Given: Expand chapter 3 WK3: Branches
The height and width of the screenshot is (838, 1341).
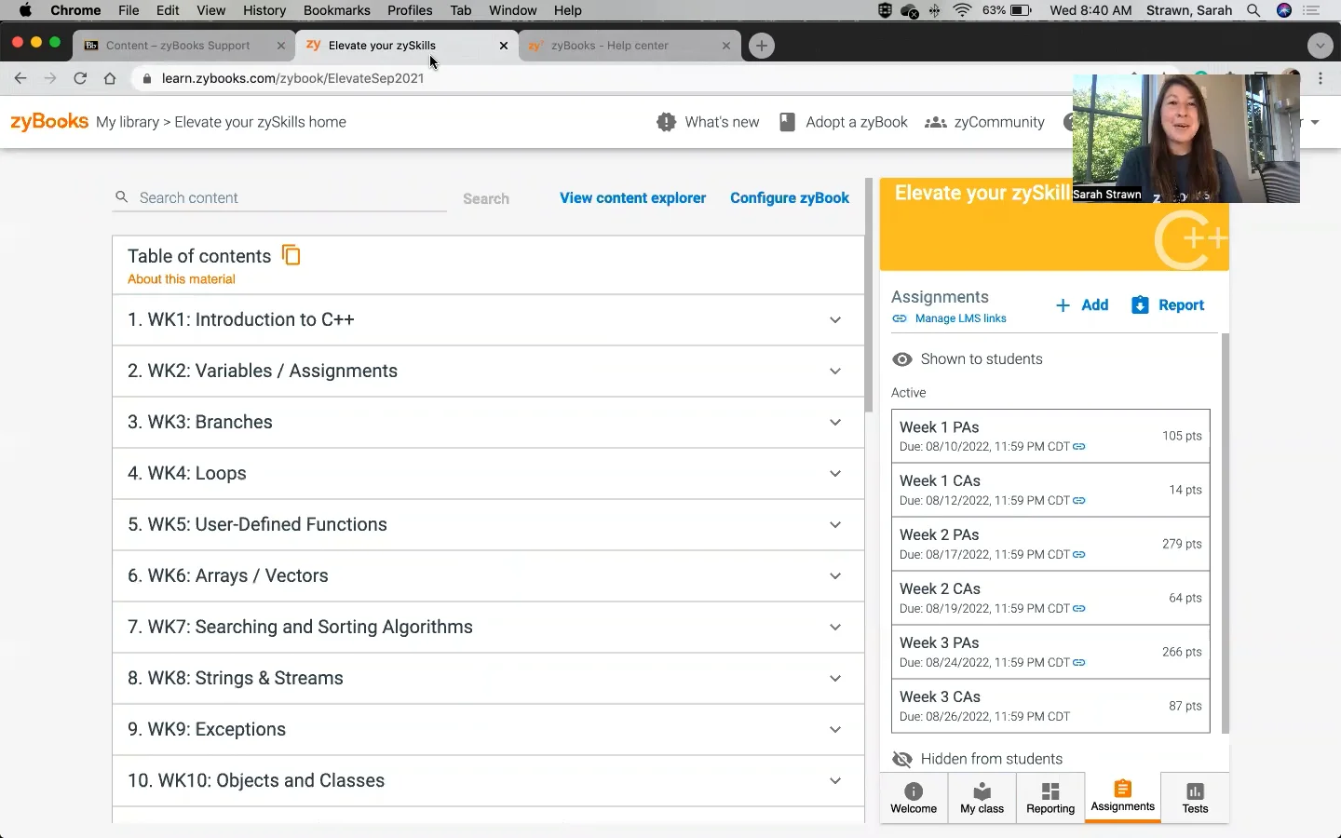Looking at the screenshot, I should (x=489, y=422).
